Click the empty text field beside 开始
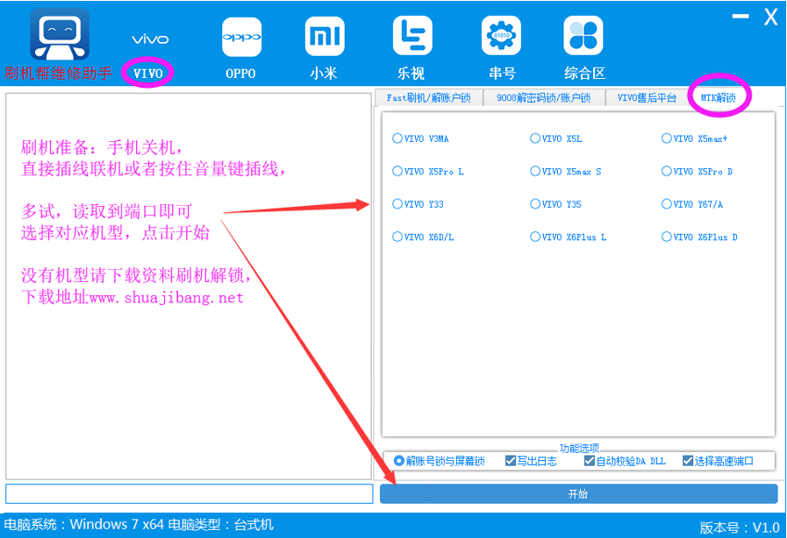Viewport: 787px width, 538px height. [190, 494]
